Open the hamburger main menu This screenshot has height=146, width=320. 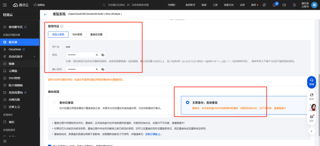[5, 5]
